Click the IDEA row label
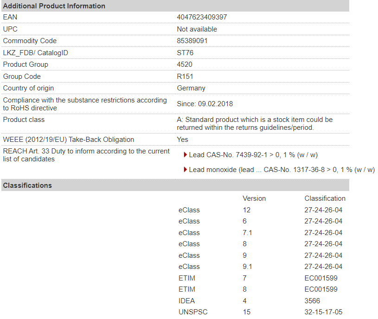378x319 pixels. (x=186, y=301)
